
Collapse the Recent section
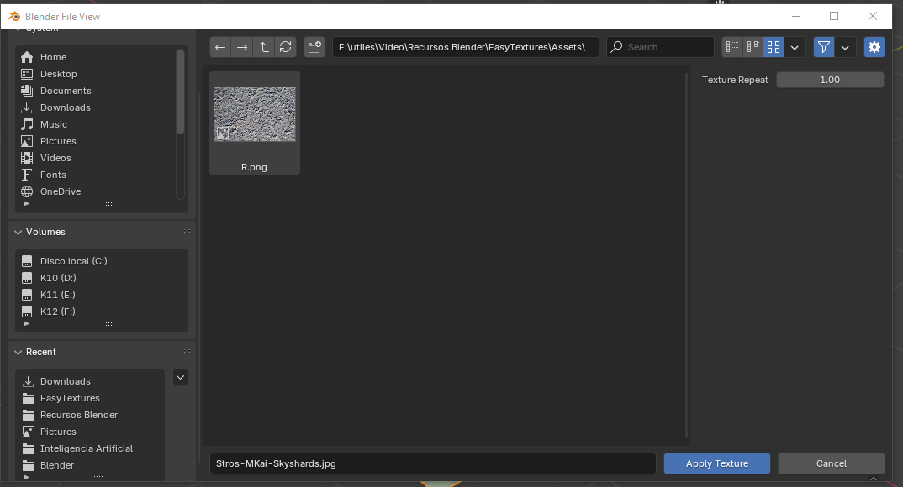[18, 352]
